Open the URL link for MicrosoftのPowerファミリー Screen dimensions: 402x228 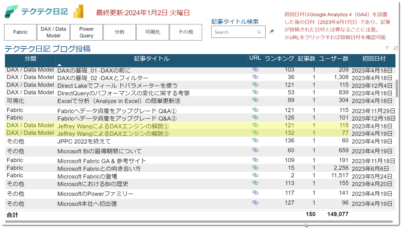coord(255,193)
